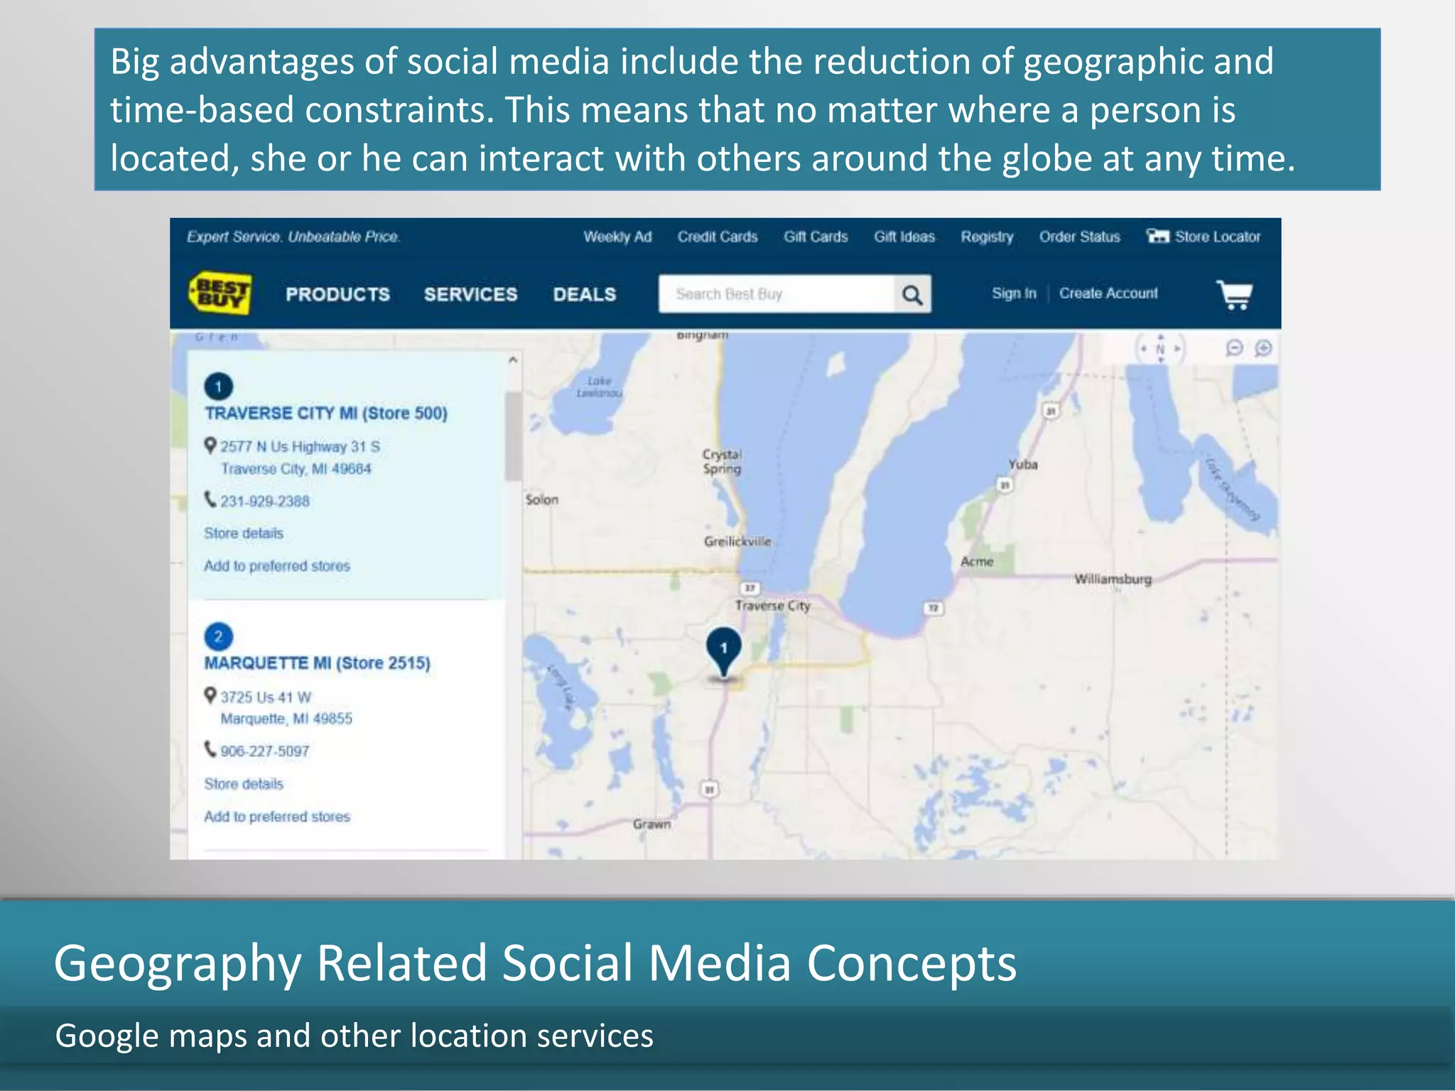Screen dimensions: 1455x1091
Task: Click 'Marquette, MI 49855' text
Action: [286, 719]
